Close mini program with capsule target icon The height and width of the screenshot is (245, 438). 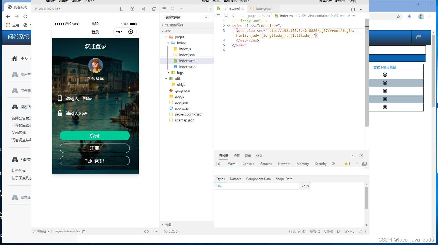(131, 32)
